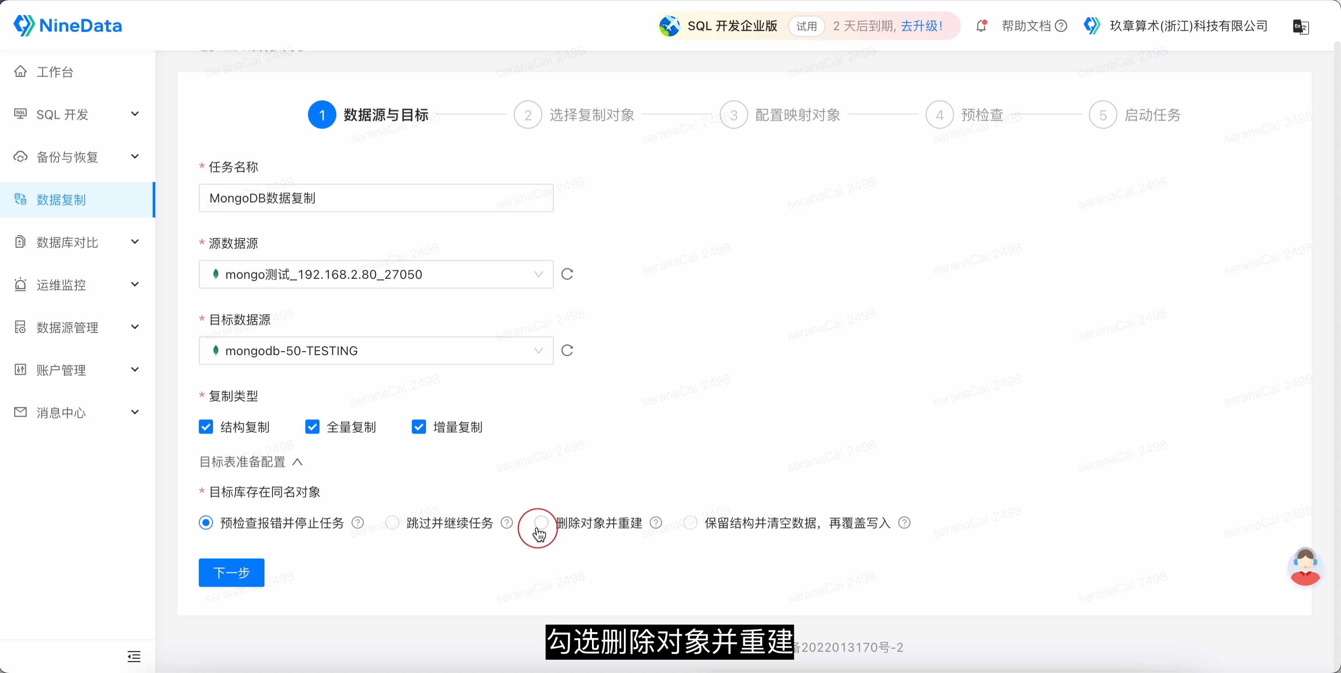The image size is (1341, 673).
Task: Click the 下一步 button
Action: (x=232, y=573)
